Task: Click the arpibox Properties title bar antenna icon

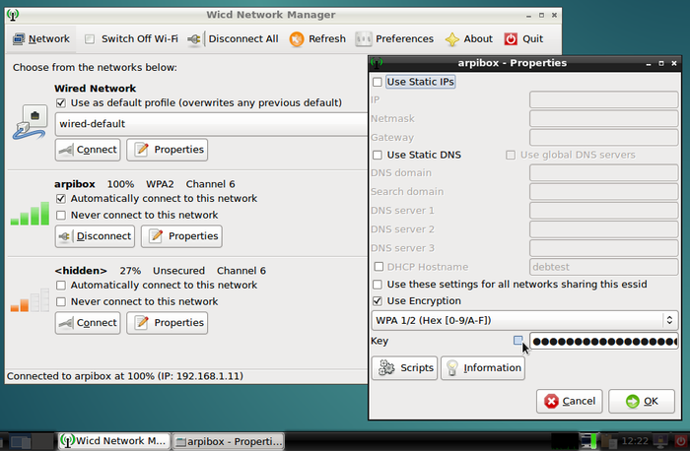Action: tap(377, 63)
